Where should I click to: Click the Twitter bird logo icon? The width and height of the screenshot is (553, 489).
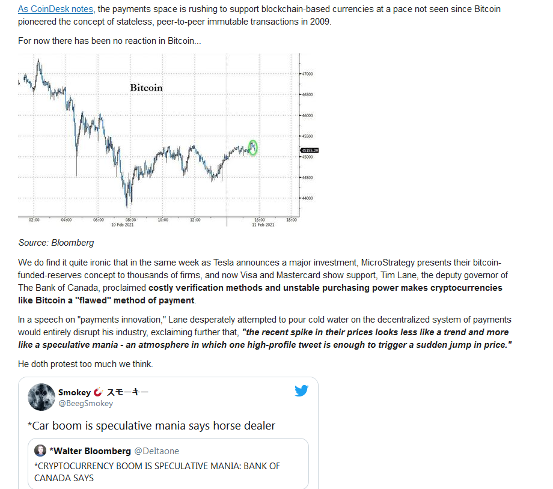coord(301,391)
